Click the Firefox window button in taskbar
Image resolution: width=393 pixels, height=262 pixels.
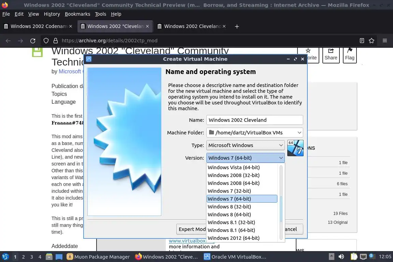(167, 257)
